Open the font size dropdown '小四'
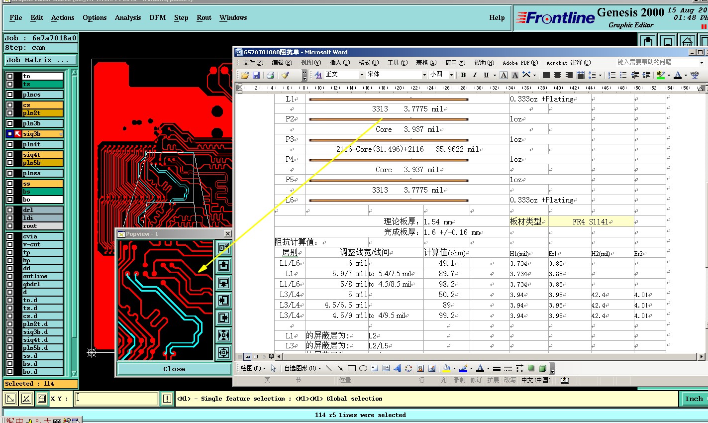Viewport: 708px width, 423px height. click(x=451, y=75)
